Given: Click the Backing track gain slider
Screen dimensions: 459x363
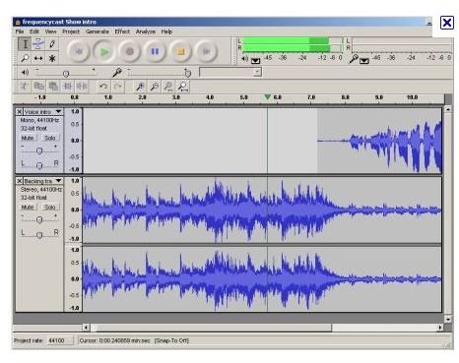Looking at the screenshot, I should click(x=39, y=219).
